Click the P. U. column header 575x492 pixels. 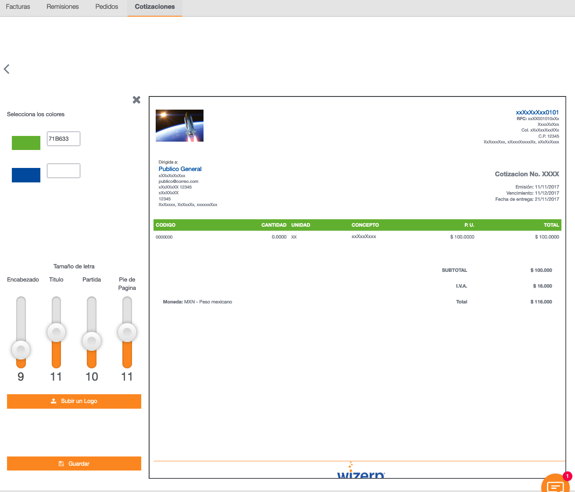pos(469,225)
